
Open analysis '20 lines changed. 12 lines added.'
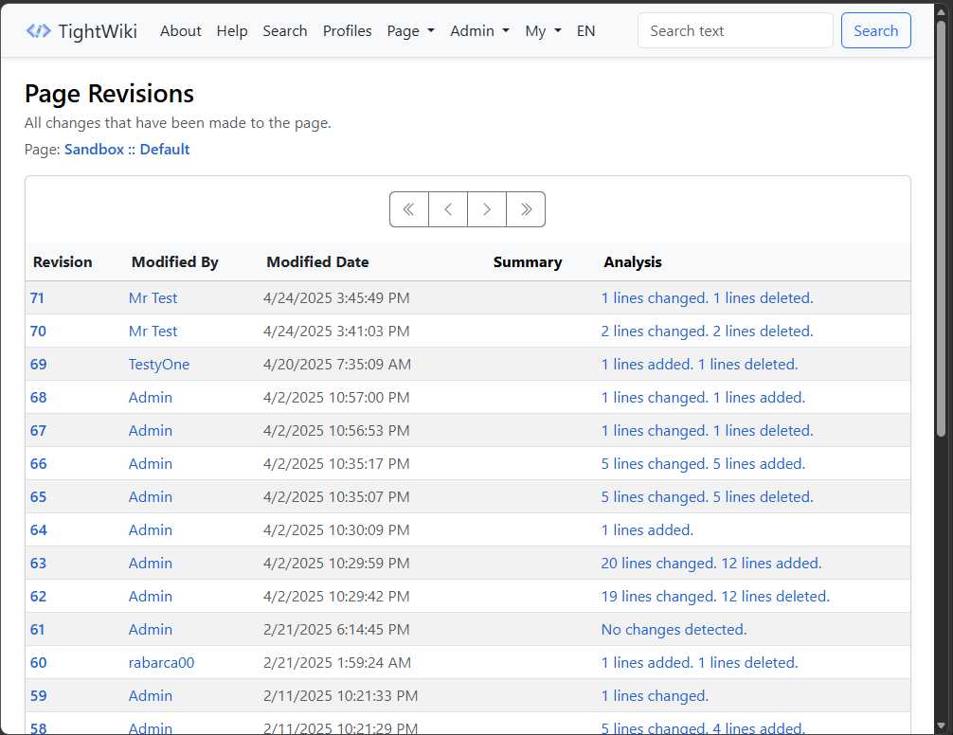click(711, 564)
